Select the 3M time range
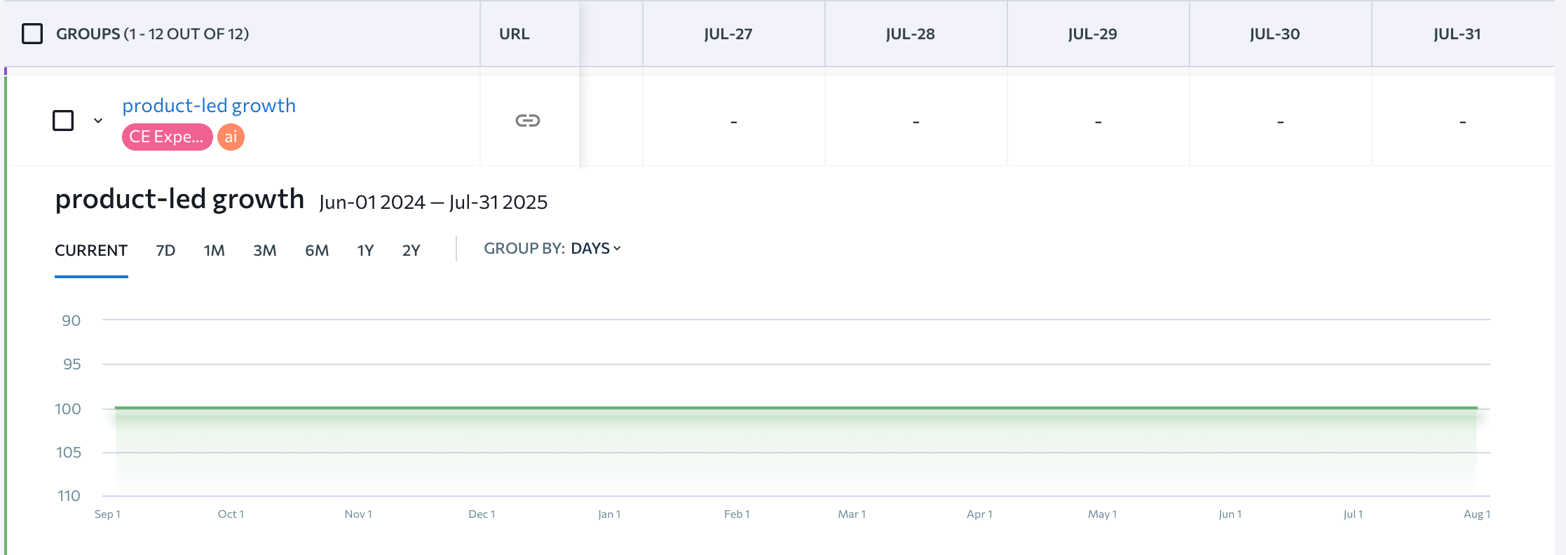Viewport: 1566px width, 555px height. tap(265, 250)
